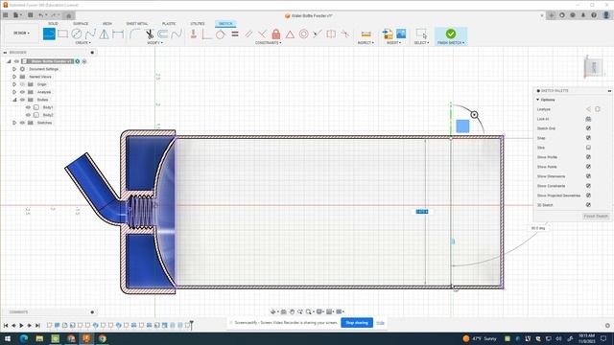Viewport: 614px width, 345px height.
Task: Toggle the Snap checkbox
Action: pos(588,138)
